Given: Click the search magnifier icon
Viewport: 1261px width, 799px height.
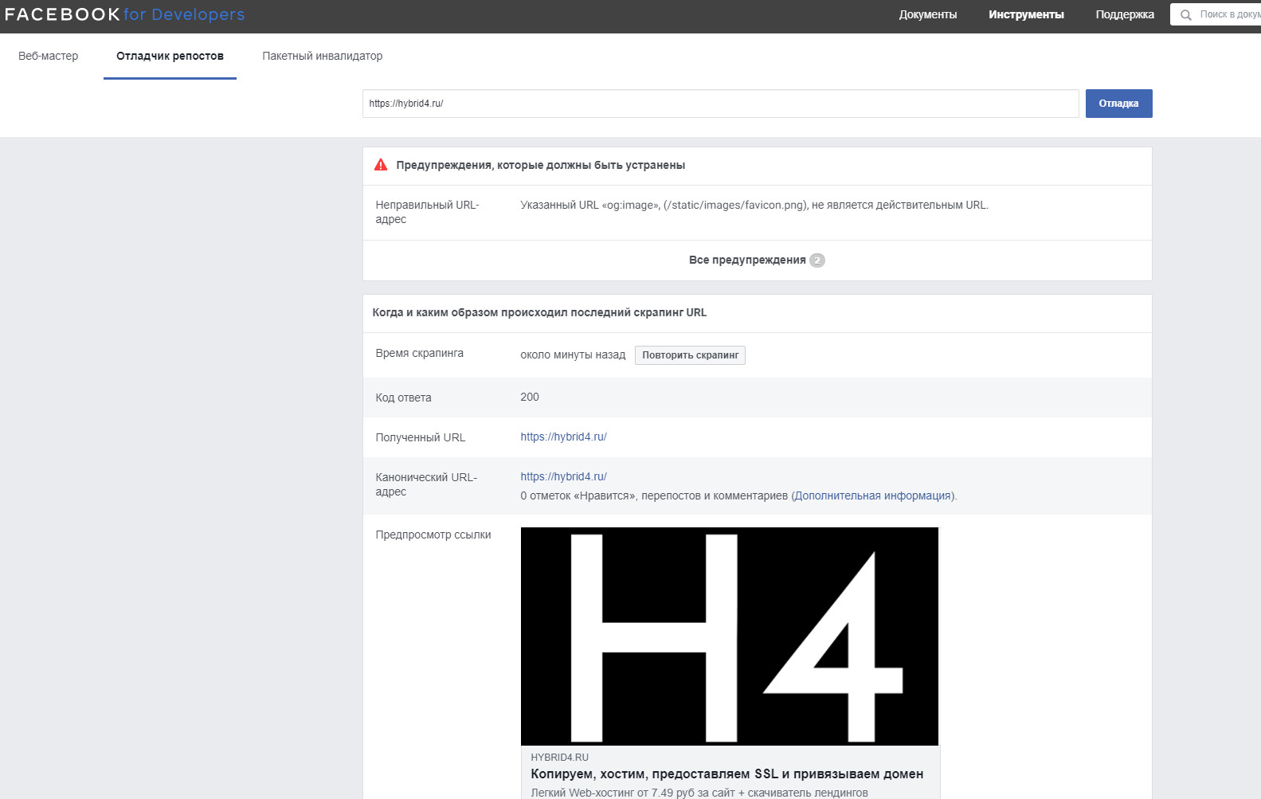Looking at the screenshot, I should 1186,15.
